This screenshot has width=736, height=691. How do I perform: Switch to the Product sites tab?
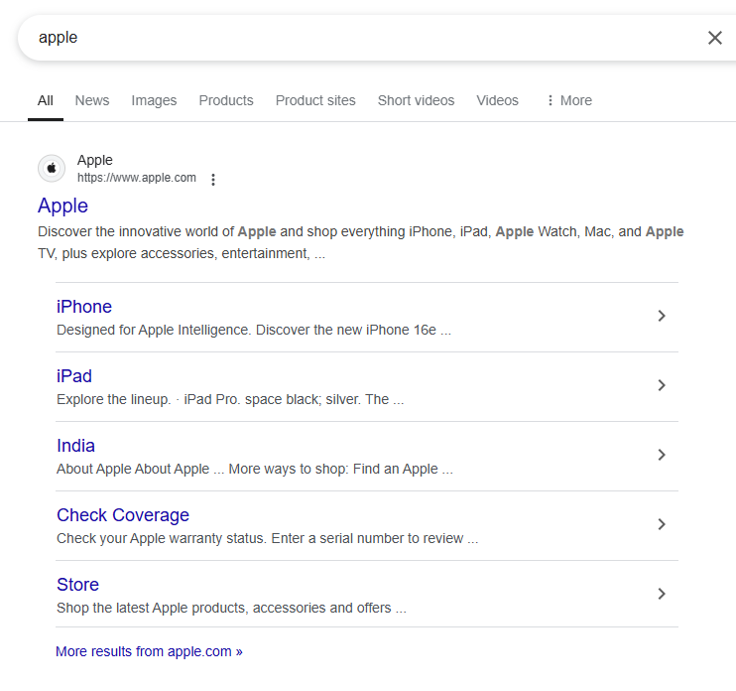(x=315, y=100)
